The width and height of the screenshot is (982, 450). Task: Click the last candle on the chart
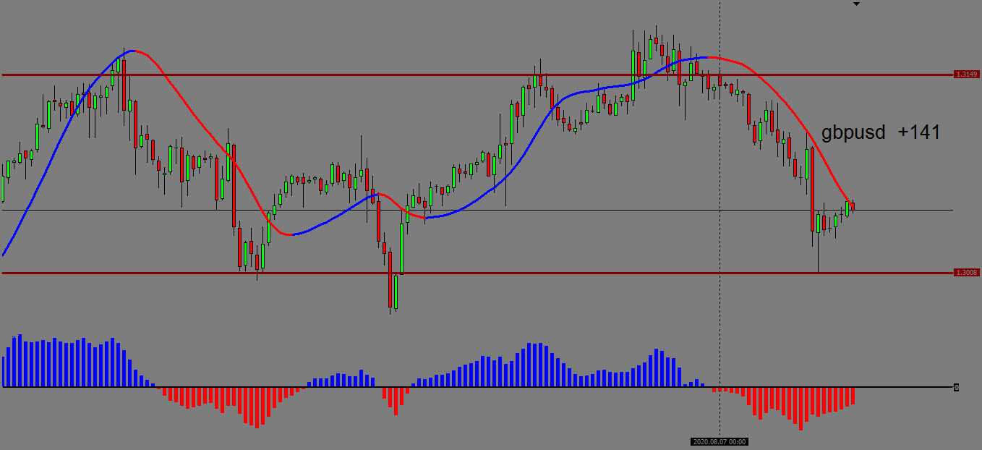tap(853, 207)
